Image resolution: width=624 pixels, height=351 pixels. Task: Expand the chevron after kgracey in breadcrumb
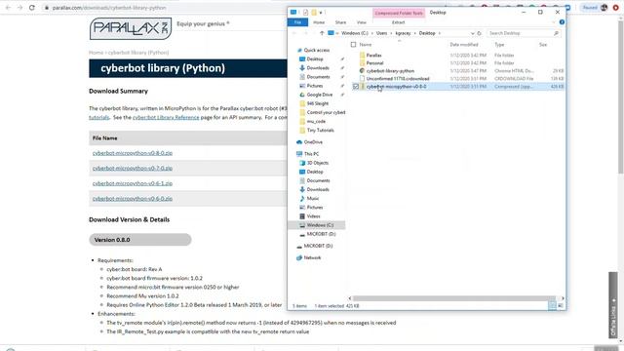[x=414, y=33]
